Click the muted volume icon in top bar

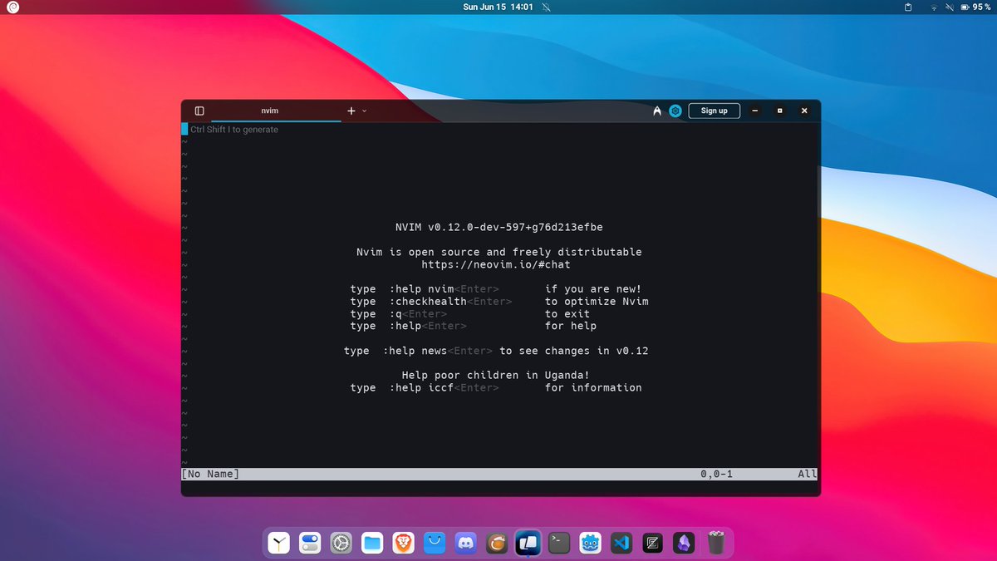click(x=950, y=7)
